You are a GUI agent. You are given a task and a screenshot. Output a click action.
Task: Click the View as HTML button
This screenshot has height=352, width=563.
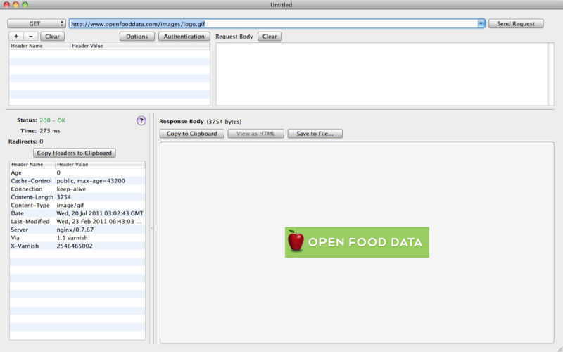click(255, 134)
